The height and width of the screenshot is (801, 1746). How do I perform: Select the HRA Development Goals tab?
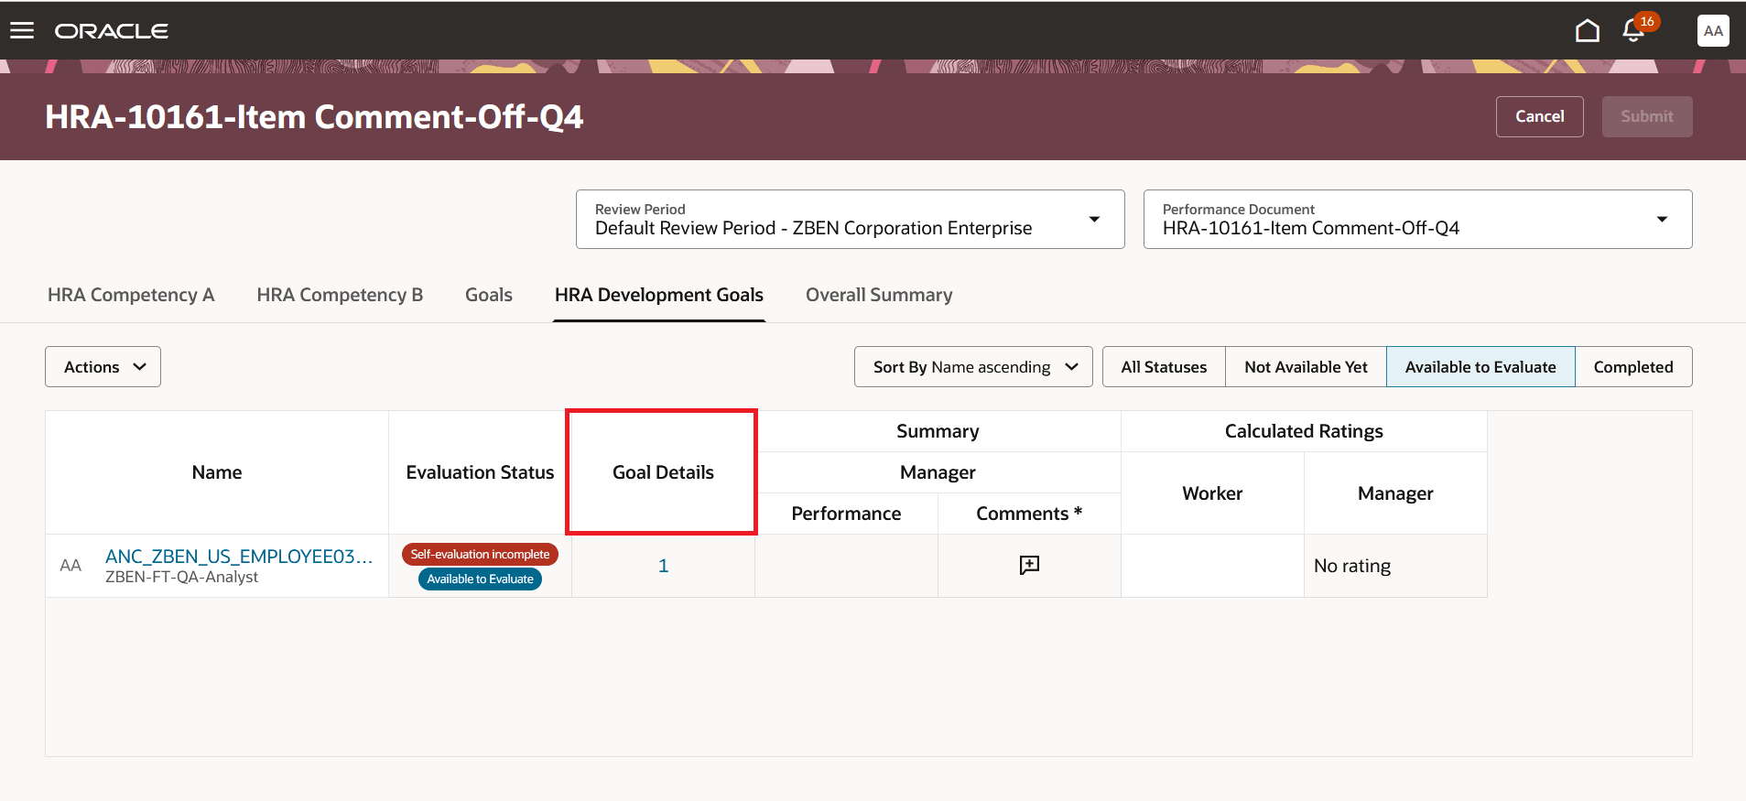[659, 295]
